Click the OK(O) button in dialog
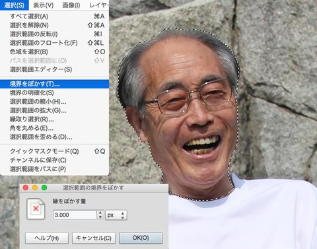317x249 pixels. (141, 238)
